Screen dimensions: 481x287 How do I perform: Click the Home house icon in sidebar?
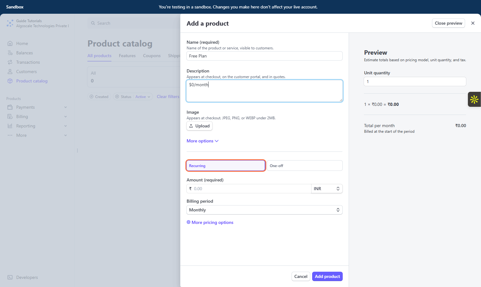[x=10, y=43]
